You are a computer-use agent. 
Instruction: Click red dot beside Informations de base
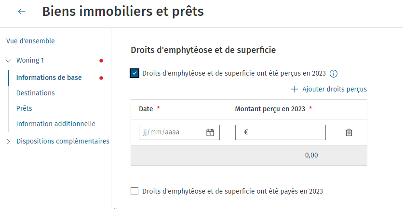coord(101,78)
